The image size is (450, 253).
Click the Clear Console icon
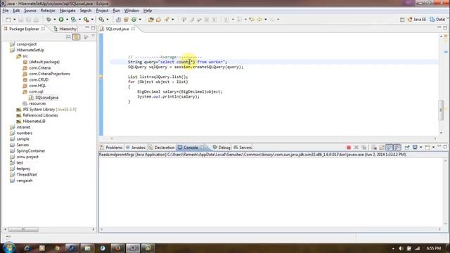[x=374, y=148]
